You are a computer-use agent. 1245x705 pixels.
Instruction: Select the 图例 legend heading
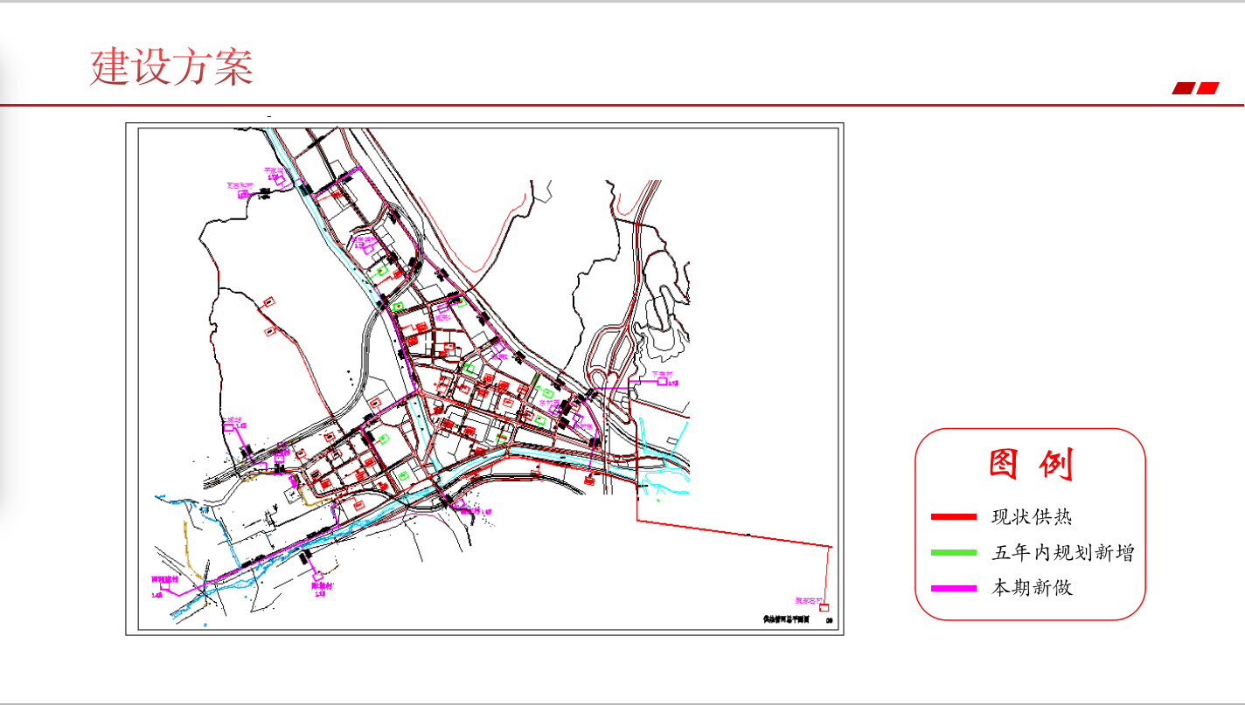[1030, 465]
